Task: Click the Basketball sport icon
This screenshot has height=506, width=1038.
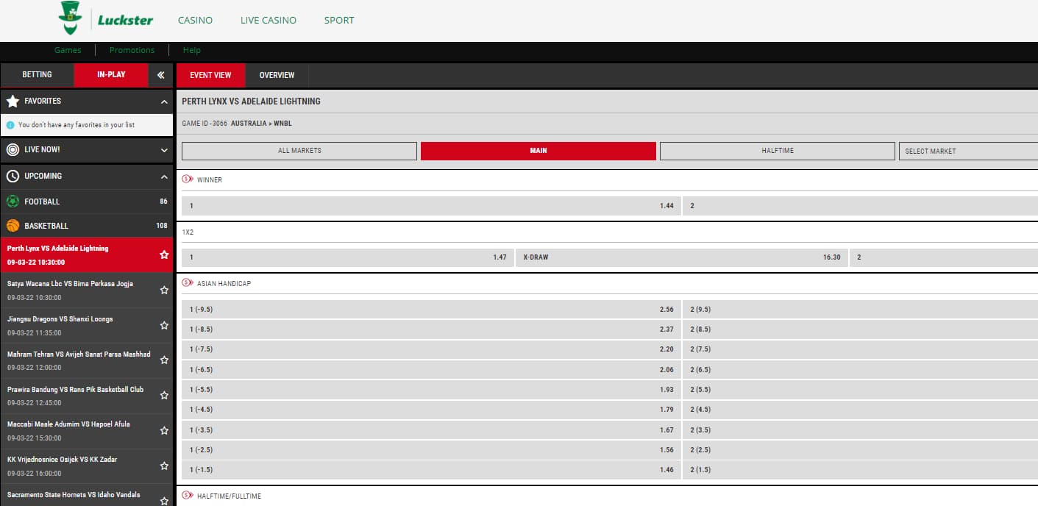Action: click(x=13, y=226)
